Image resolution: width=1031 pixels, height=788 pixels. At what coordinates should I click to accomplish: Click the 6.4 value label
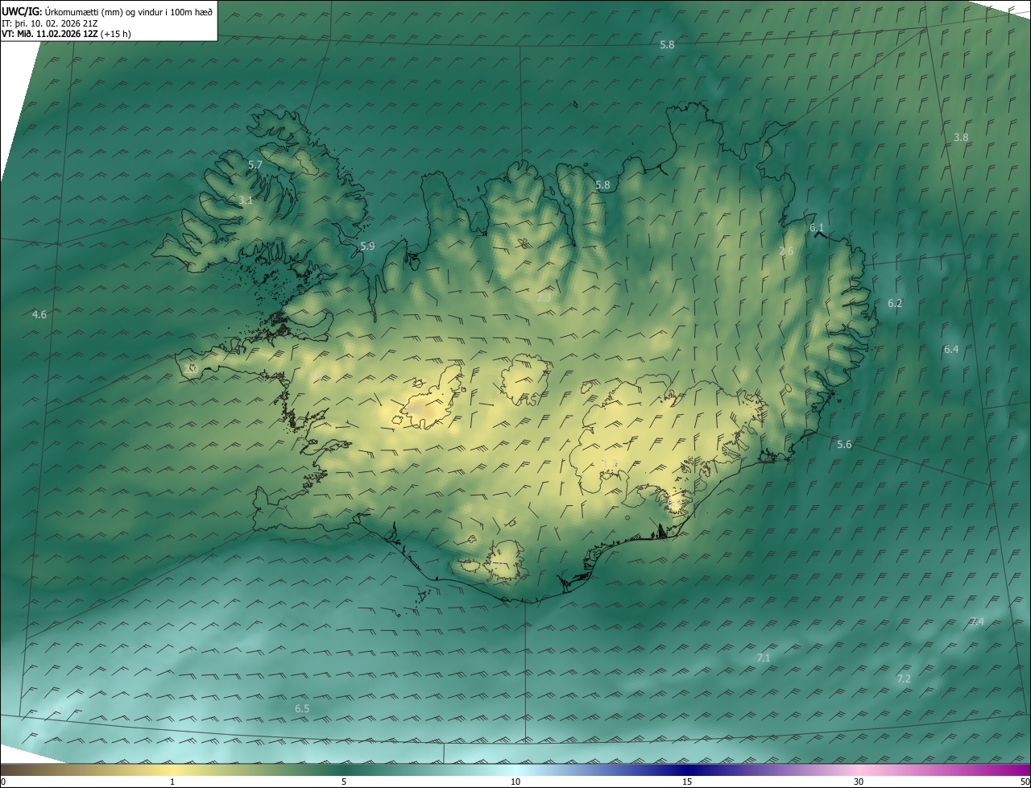coord(951,350)
